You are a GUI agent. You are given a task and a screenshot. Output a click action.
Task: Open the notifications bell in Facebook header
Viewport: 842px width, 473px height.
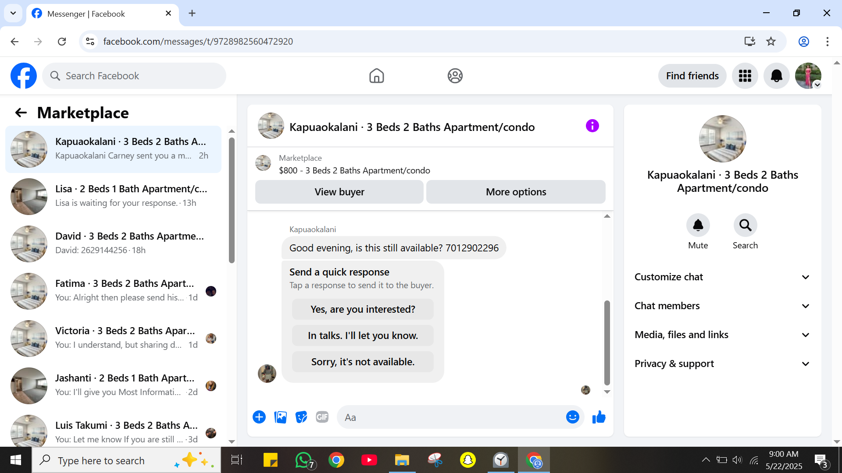(x=776, y=76)
